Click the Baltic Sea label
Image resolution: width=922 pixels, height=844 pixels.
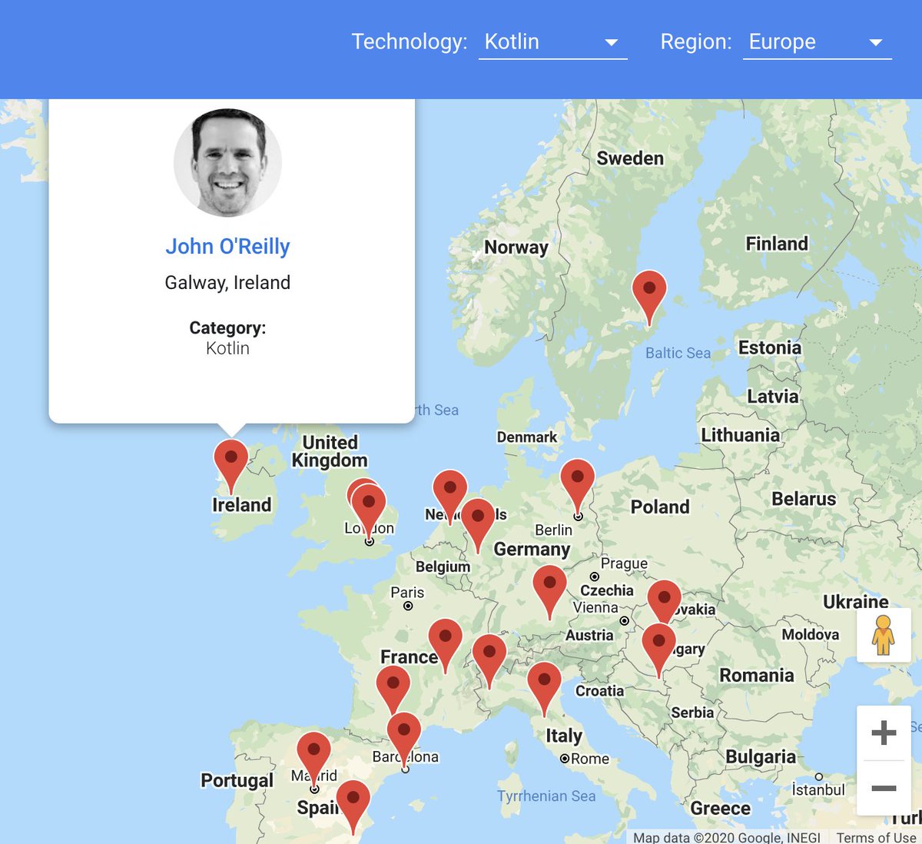(678, 353)
